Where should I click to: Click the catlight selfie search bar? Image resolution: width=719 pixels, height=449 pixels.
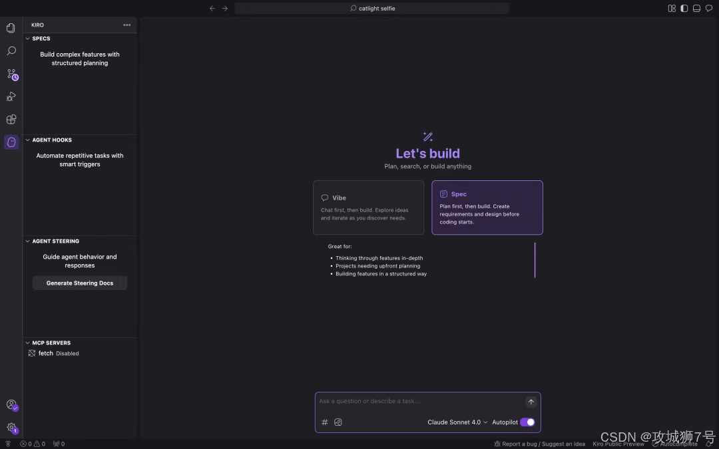click(372, 8)
